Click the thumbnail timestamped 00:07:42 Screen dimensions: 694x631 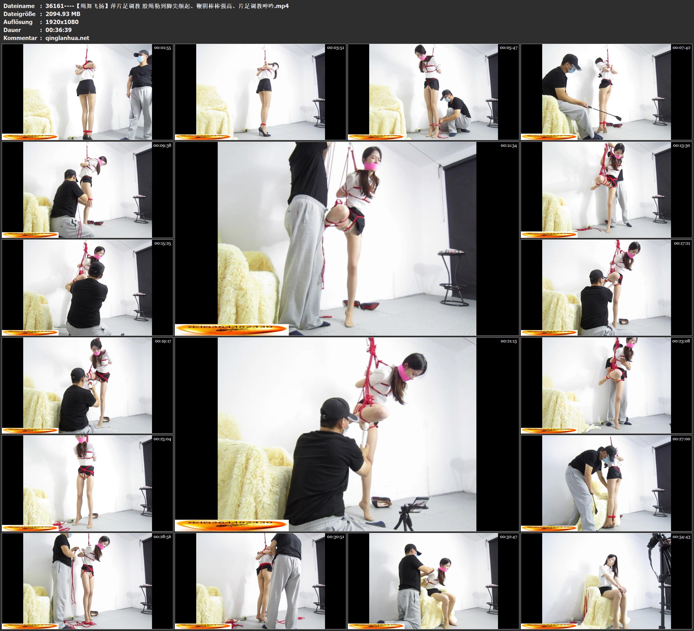tap(606, 92)
